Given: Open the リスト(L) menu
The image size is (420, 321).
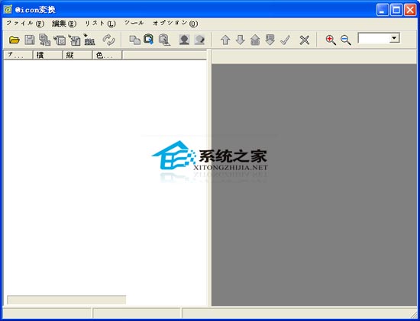Looking at the screenshot, I should [100, 24].
